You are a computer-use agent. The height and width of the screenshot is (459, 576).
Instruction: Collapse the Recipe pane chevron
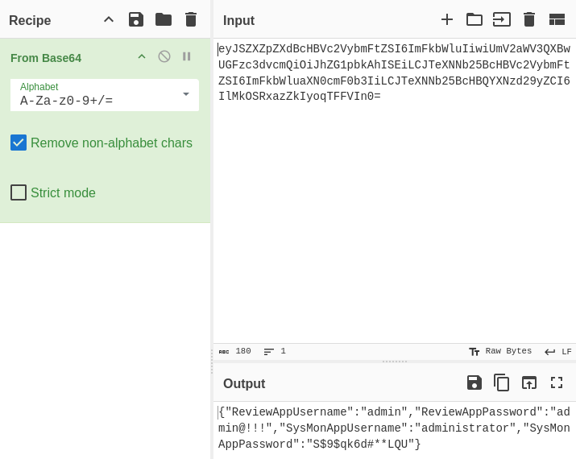click(x=109, y=20)
